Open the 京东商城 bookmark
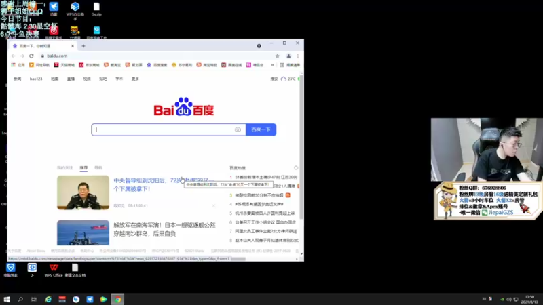 coord(90,65)
